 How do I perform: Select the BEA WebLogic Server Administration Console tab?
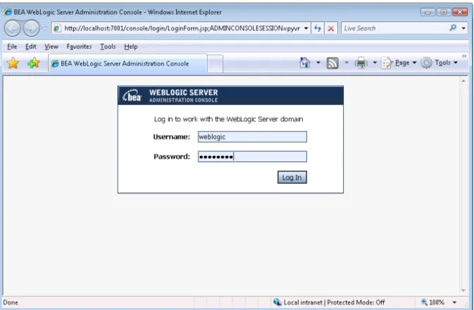pyautogui.click(x=128, y=63)
